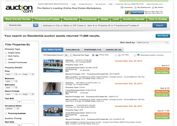Viewport: 177px width, 126px height.
Task: Check the Multi-Family property type
Action: pyautogui.click(x=6, y=56)
